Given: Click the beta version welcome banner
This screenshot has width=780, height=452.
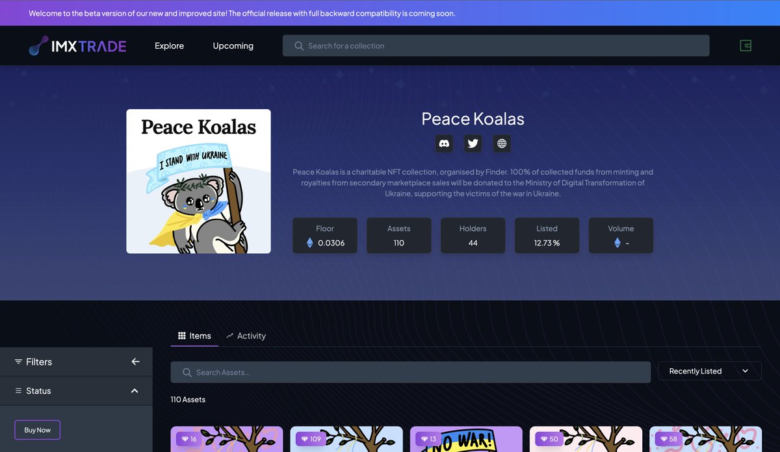Looking at the screenshot, I should [x=390, y=13].
